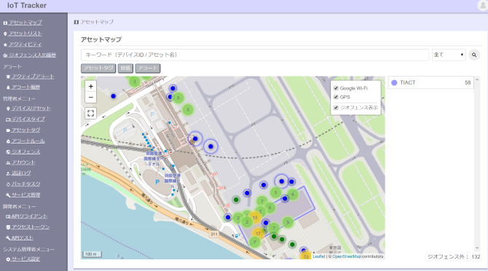Click the globe icon beside ジオフェンス link

click(x=8, y=152)
